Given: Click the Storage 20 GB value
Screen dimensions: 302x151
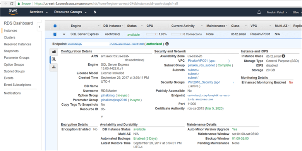Looking at the screenshot, I should point(270,70).
